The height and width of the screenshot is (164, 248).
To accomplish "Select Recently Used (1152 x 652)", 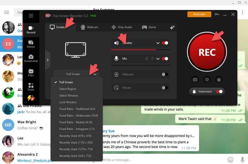I will pos(77,143).
